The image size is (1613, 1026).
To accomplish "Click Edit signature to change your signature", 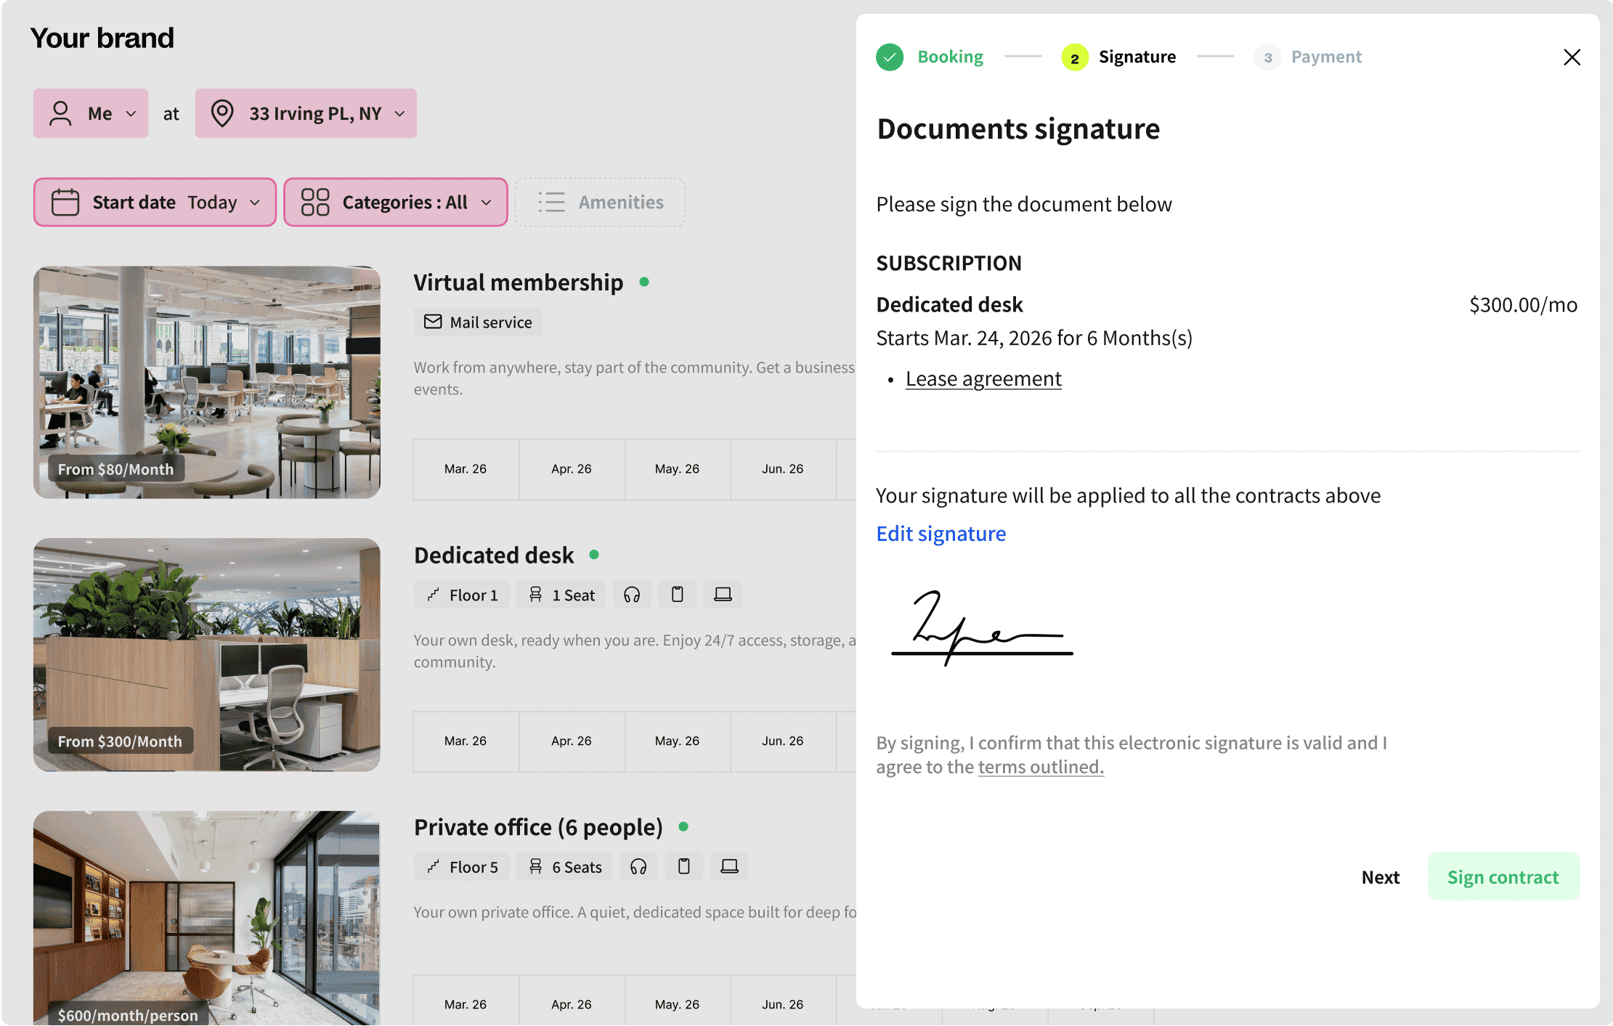I will pos(941,534).
